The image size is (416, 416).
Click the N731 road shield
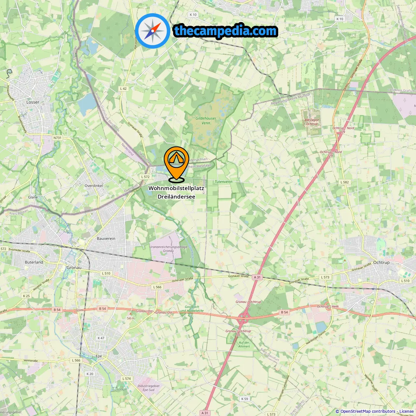point(57,138)
